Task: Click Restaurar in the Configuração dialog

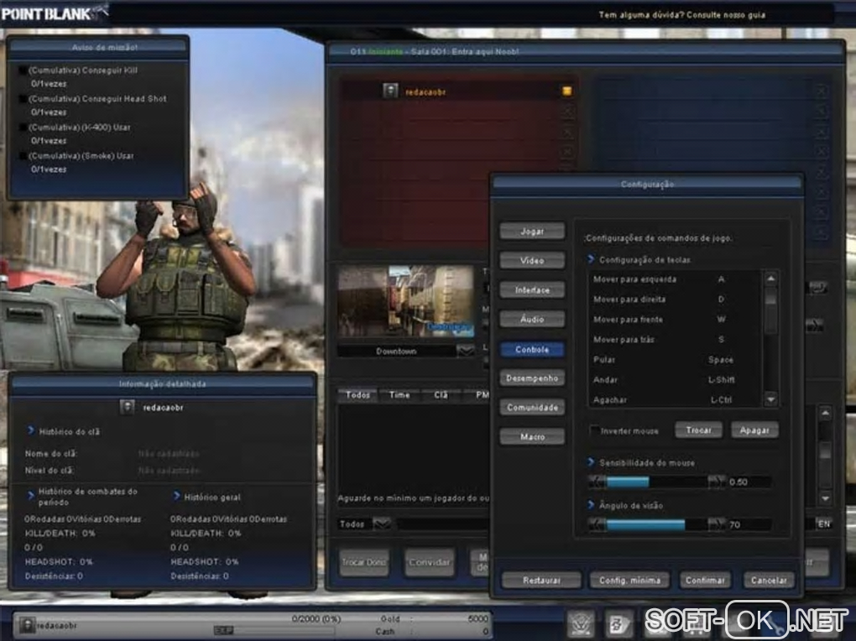Action: click(x=541, y=580)
